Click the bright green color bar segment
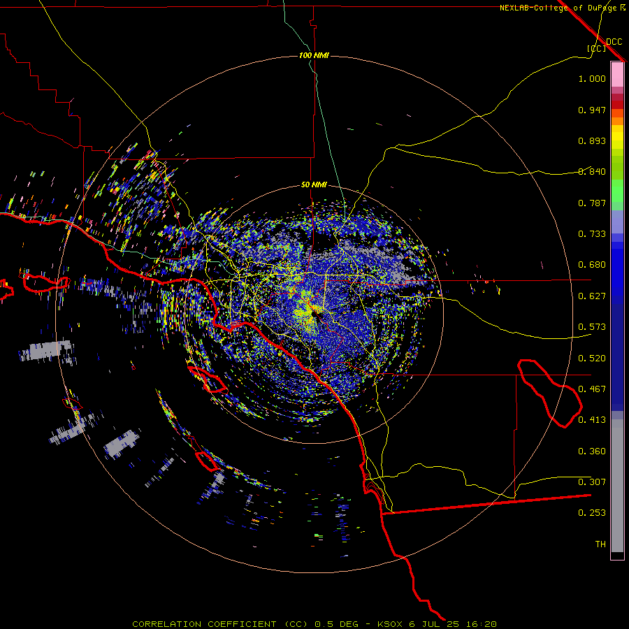This screenshot has height=629, width=629. coord(617,191)
